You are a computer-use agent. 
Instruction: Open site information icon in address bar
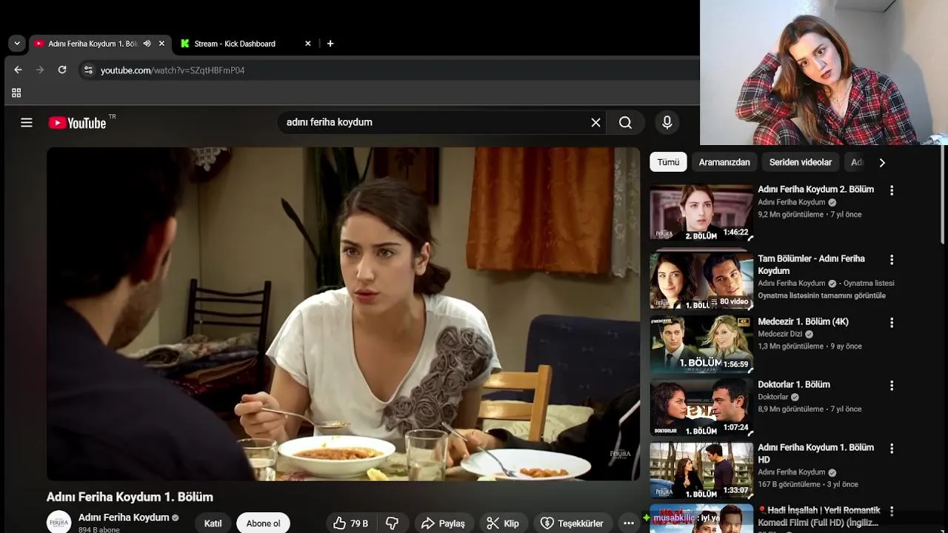(88, 70)
